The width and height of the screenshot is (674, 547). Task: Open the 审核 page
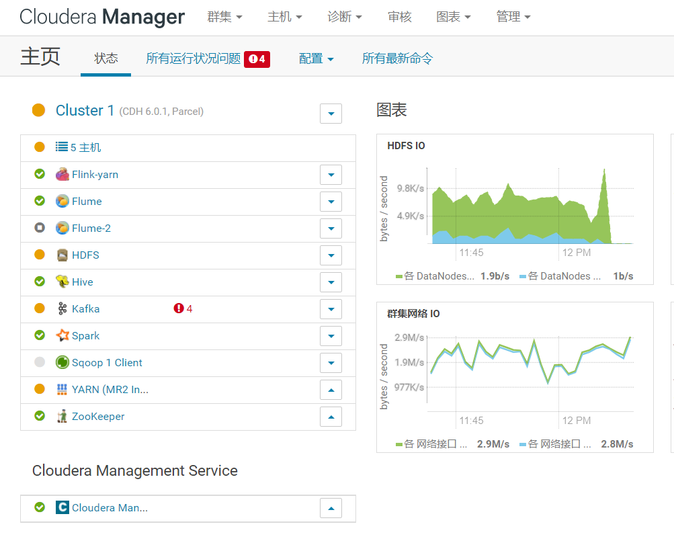[400, 17]
